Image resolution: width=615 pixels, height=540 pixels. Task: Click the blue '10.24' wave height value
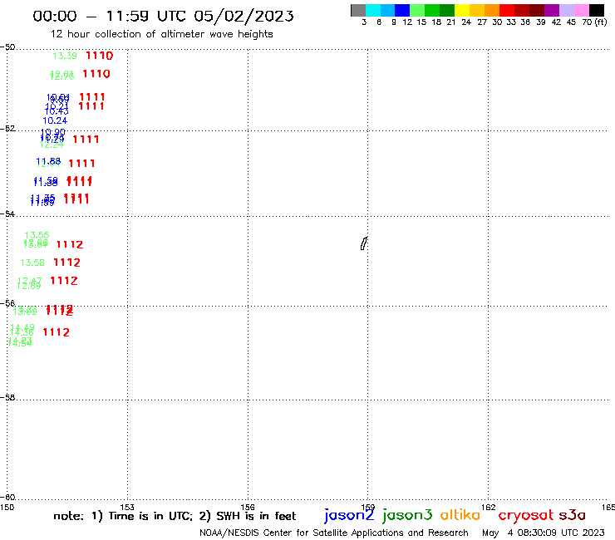(x=55, y=120)
